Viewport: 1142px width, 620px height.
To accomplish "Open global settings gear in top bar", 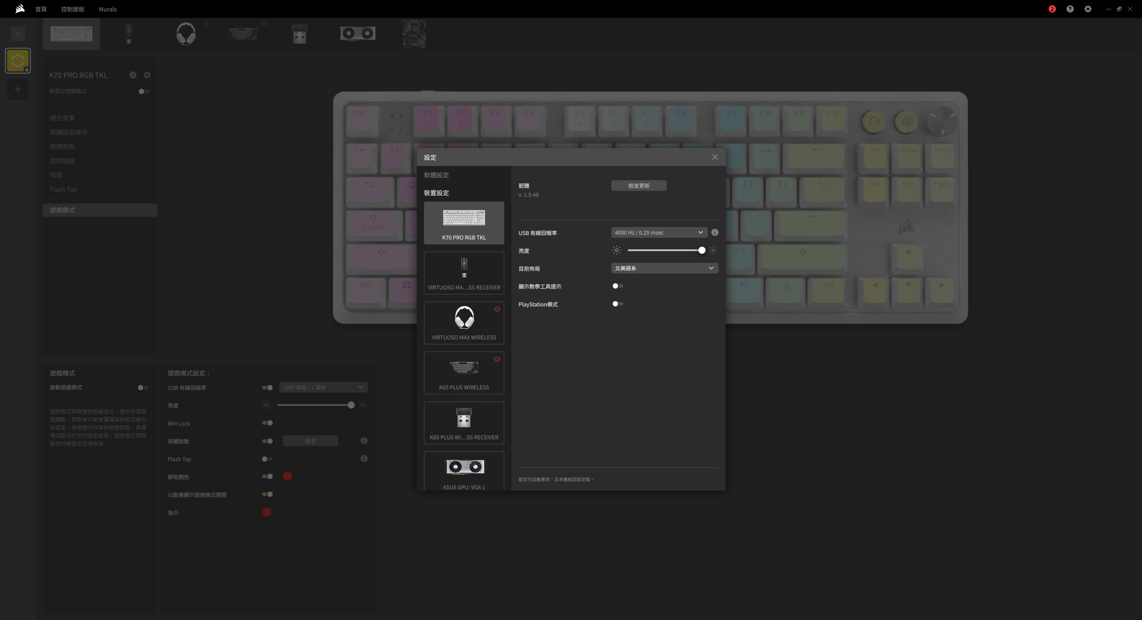I will [x=1088, y=9].
